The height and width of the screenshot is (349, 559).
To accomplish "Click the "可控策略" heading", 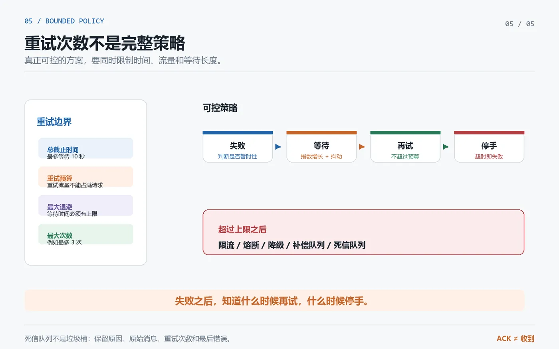I will pyautogui.click(x=220, y=108).
